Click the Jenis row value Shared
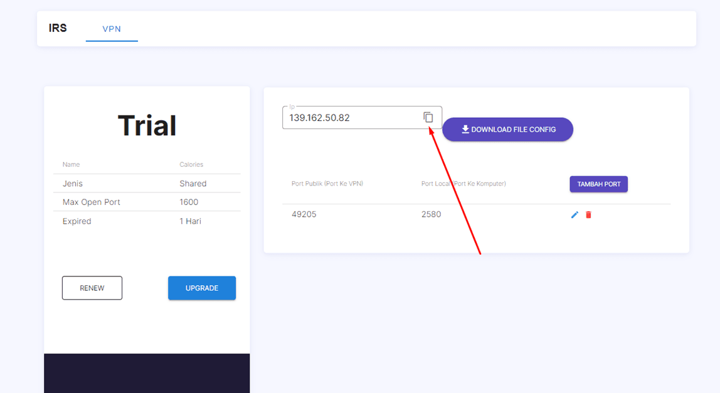Image resolution: width=720 pixels, height=393 pixels. click(193, 184)
